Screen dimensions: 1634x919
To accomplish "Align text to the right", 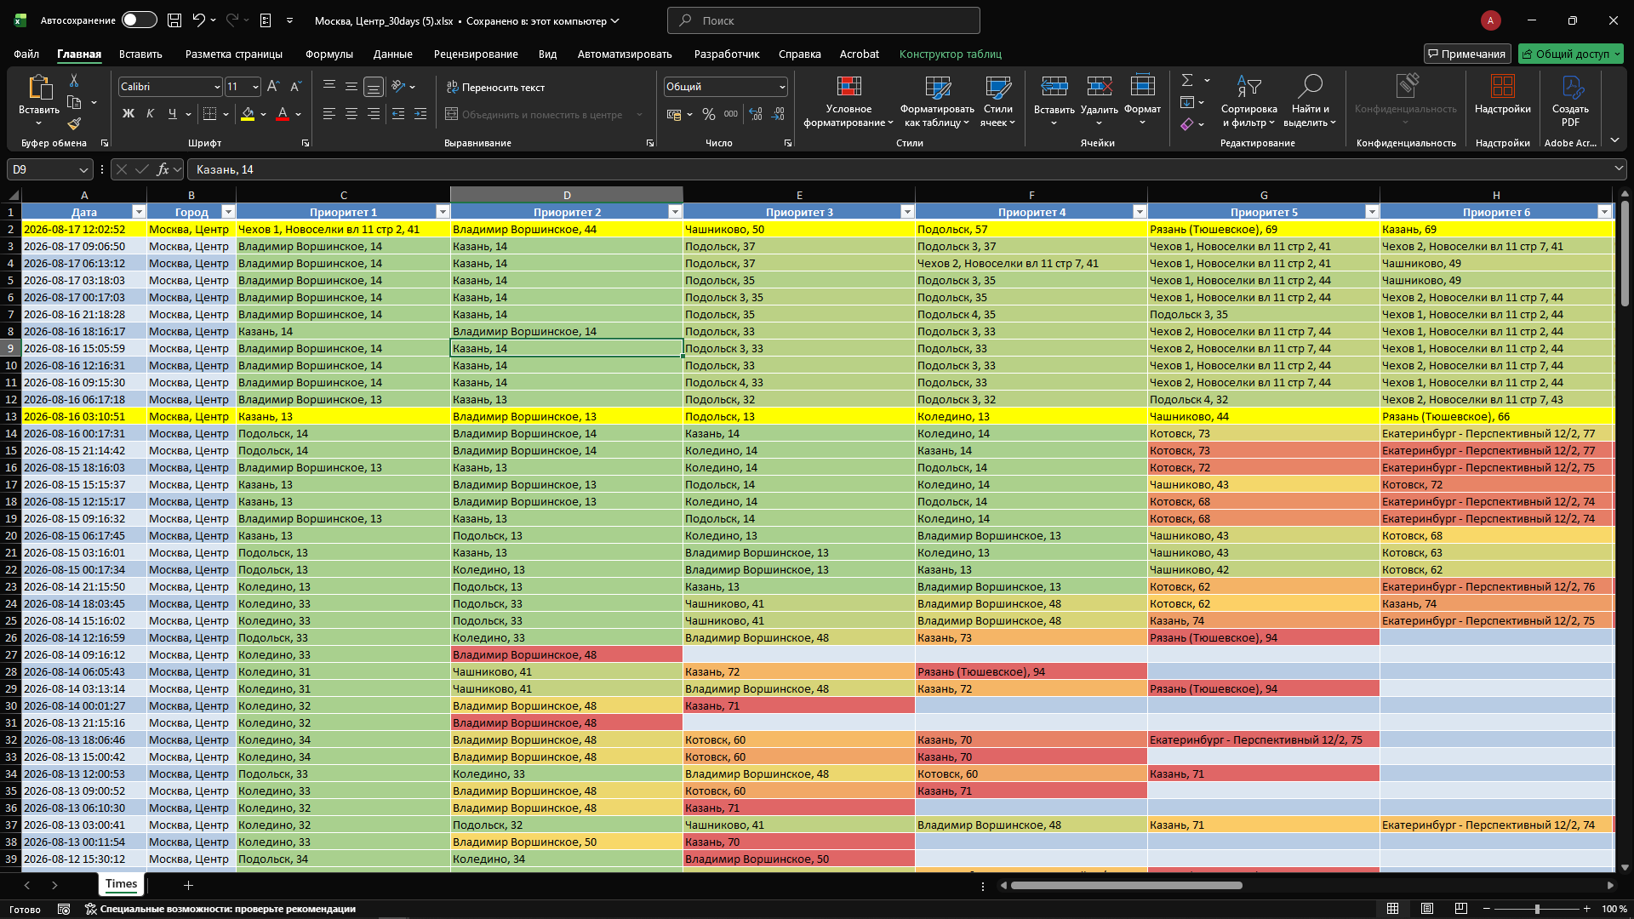I will click(x=374, y=114).
